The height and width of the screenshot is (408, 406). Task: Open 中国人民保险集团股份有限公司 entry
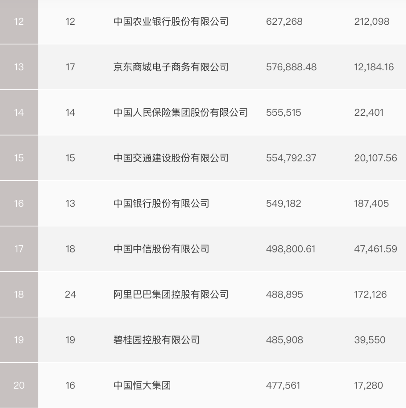pyautogui.click(x=180, y=113)
